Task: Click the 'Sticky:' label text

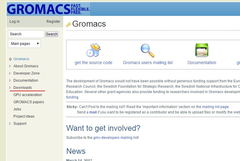Action: click(x=72, y=107)
